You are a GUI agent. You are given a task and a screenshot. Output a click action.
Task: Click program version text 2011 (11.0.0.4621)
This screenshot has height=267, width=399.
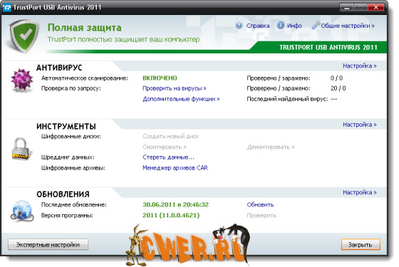pyautogui.click(x=171, y=215)
